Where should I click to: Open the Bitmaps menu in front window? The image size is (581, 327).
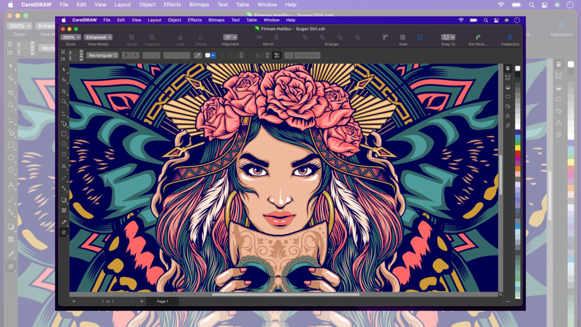click(216, 20)
